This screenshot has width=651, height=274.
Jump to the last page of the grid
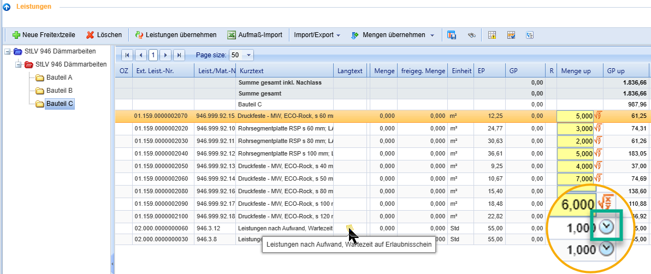[x=179, y=55]
